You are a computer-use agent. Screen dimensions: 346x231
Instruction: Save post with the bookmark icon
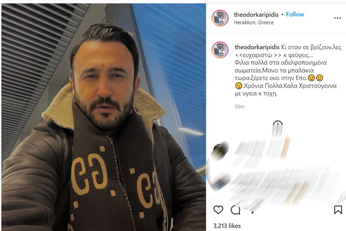coord(338,210)
